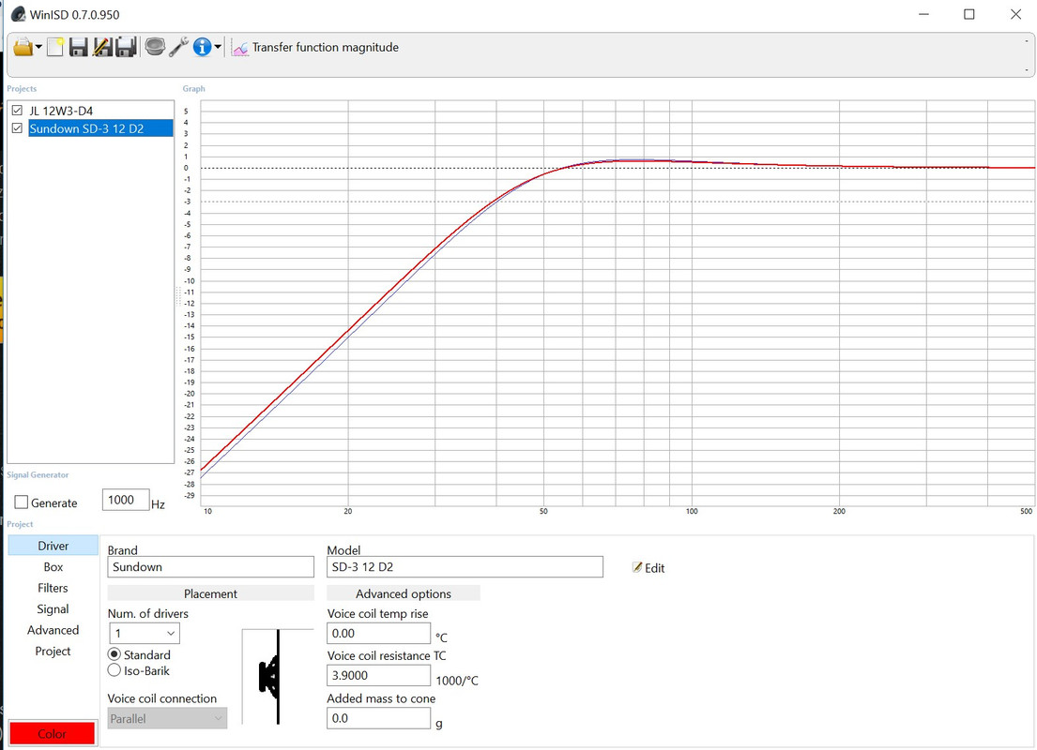Screen dimensions: 1037x750
Task: Click the Placement section header
Action: tap(210, 593)
